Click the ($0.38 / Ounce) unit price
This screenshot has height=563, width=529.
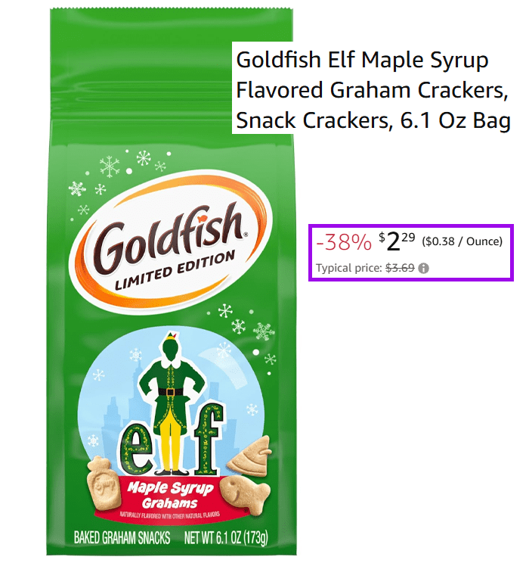coord(462,241)
